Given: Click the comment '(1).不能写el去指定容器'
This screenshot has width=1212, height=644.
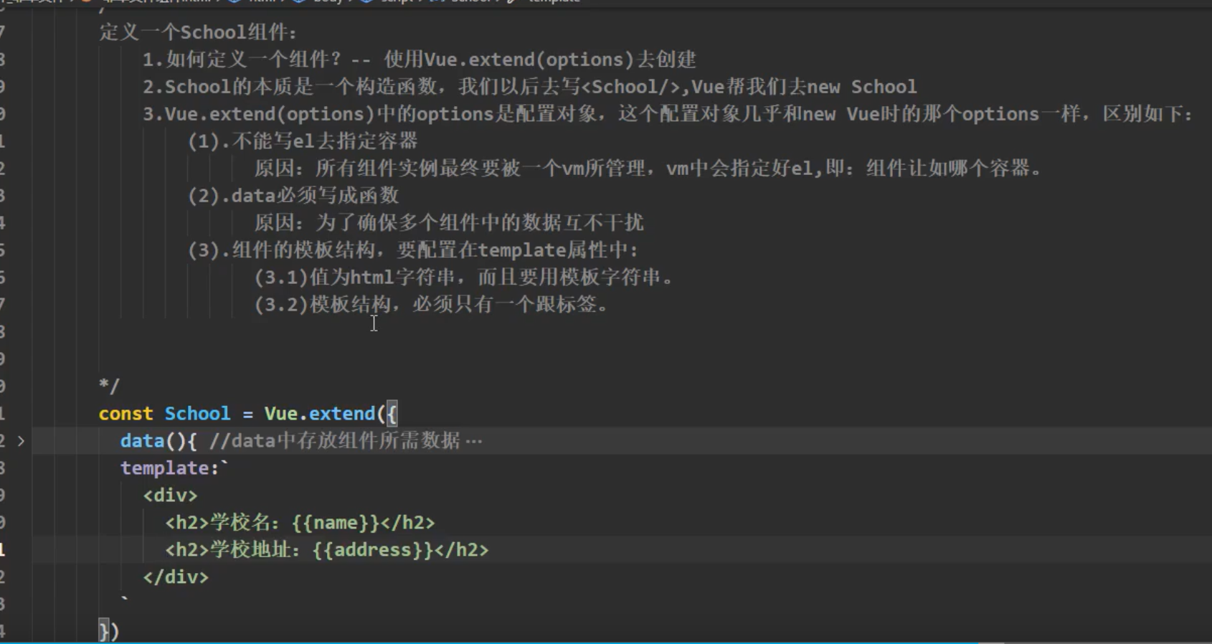Looking at the screenshot, I should coord(303,141).
